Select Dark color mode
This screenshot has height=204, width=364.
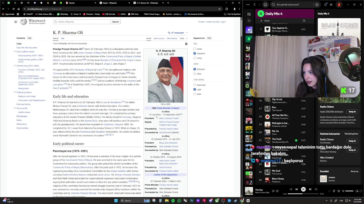coord(195,94)
